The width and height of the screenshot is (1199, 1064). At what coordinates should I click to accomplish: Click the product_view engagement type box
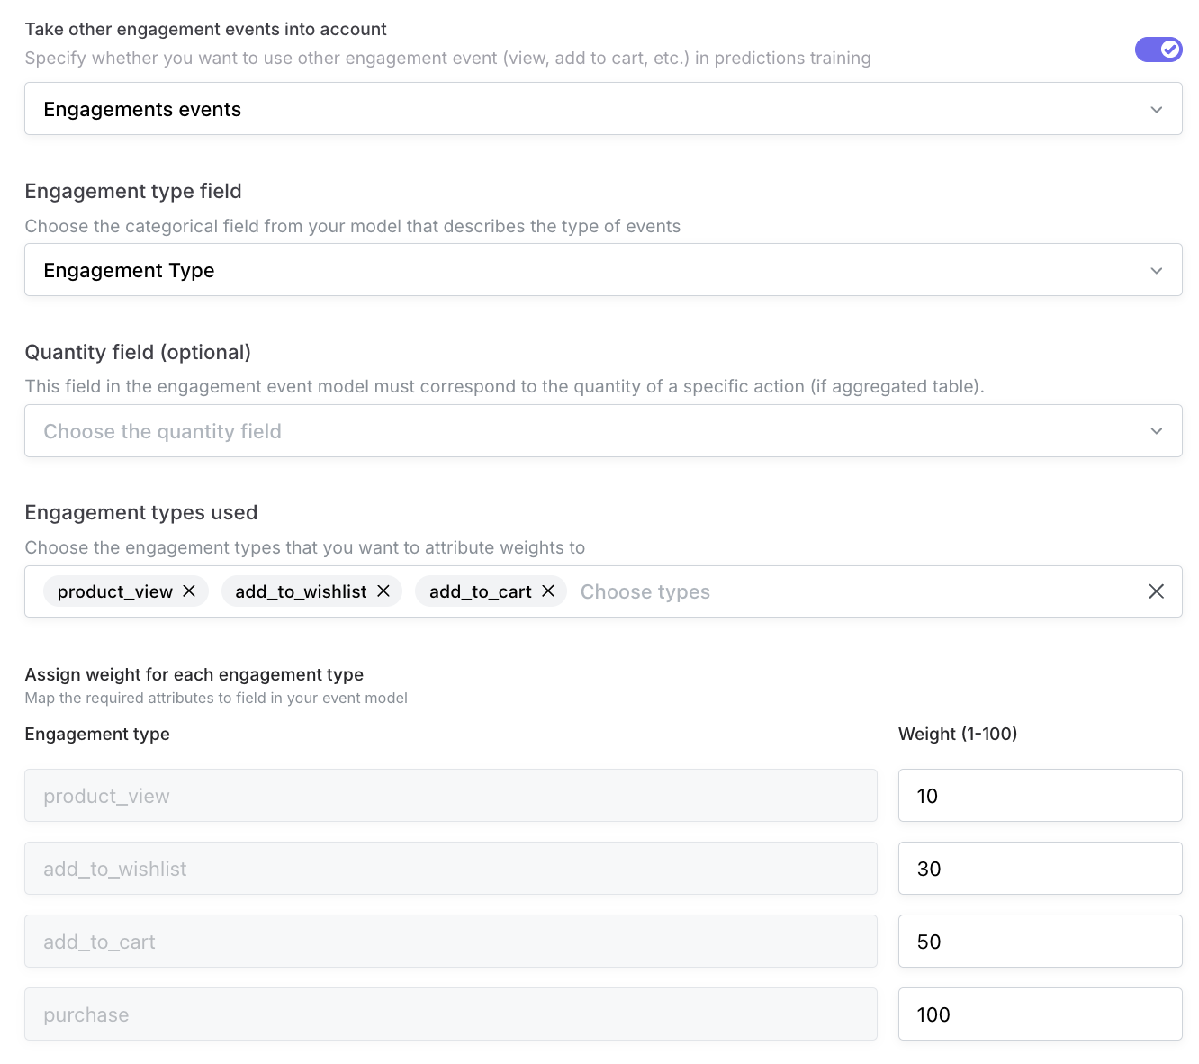pos(450,796)
